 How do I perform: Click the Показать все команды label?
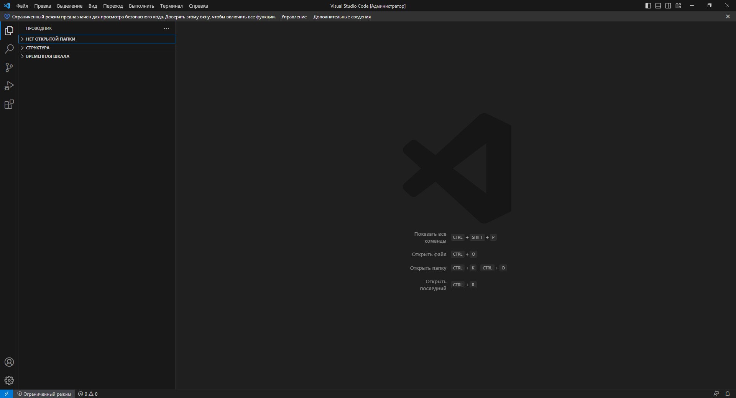430,237
